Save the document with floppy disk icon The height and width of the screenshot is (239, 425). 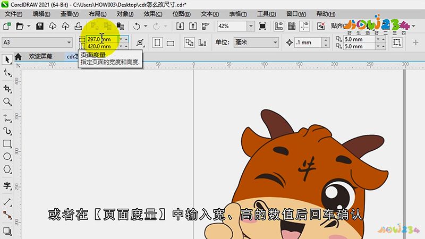pyautogui.click(x=40, y=26)
